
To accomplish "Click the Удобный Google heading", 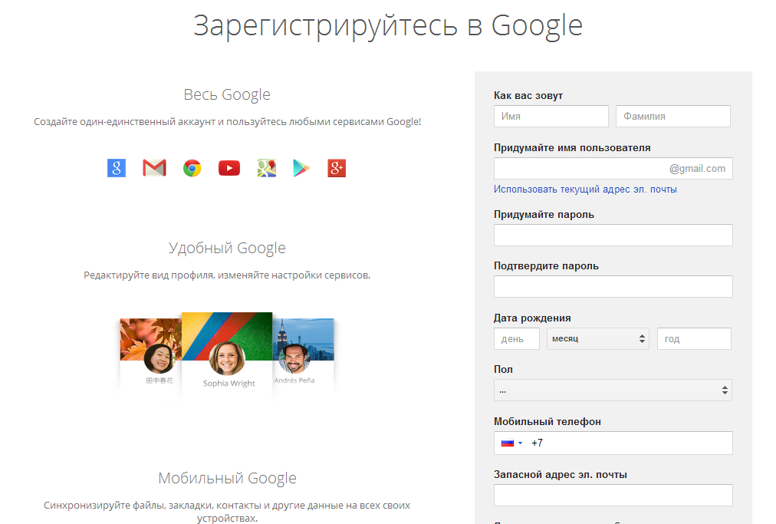I will point(227,248).
